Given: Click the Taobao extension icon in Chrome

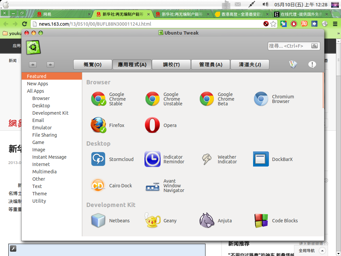Looking at the screenshot, I should pyautogui.click(x=304, y=24).
